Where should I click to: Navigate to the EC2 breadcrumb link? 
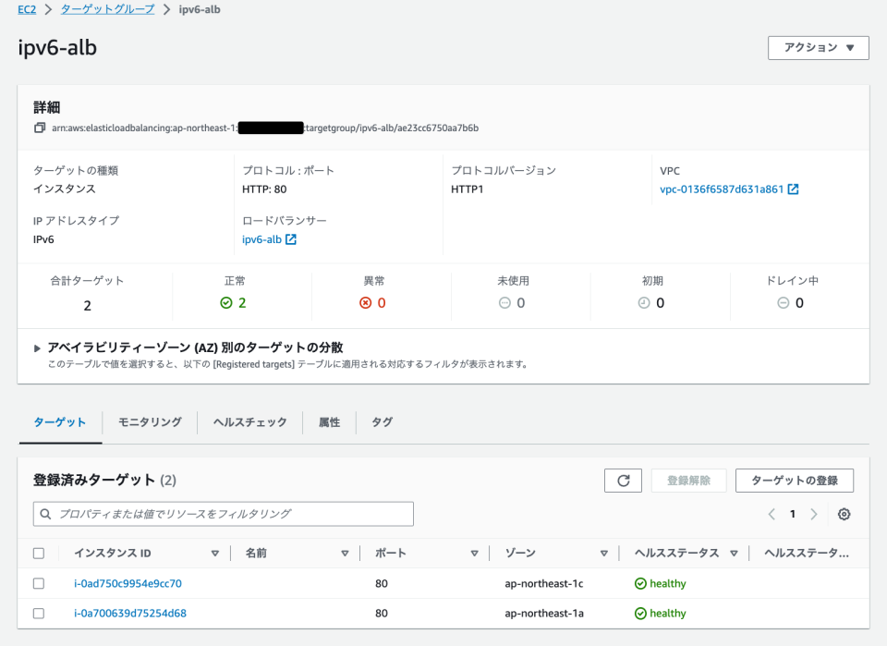[25, 9]
